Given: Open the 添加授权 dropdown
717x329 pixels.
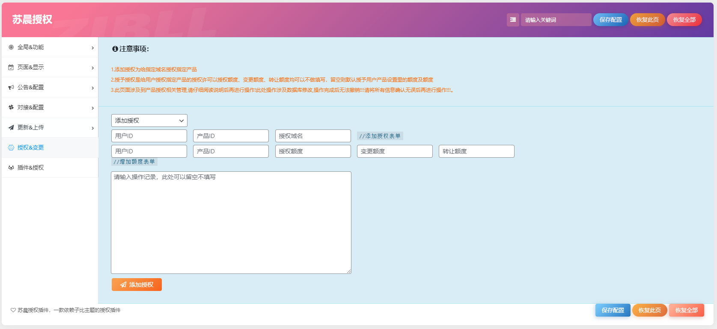Looking at the screenshot, I should pyautogui.click(x=149, y=120).
